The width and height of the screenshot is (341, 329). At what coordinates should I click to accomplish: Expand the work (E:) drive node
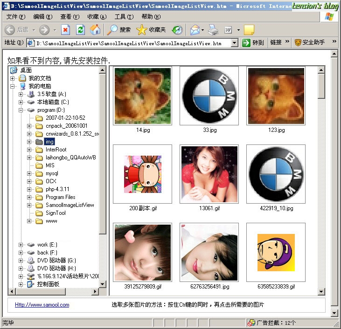[x=21, y=245]
